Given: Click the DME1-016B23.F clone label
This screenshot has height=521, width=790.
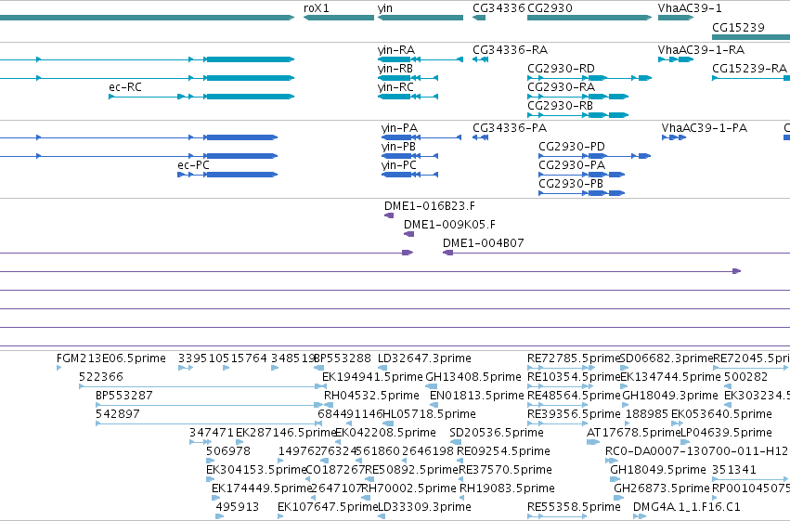Looking at the screenshot, I should click(430, 206).
